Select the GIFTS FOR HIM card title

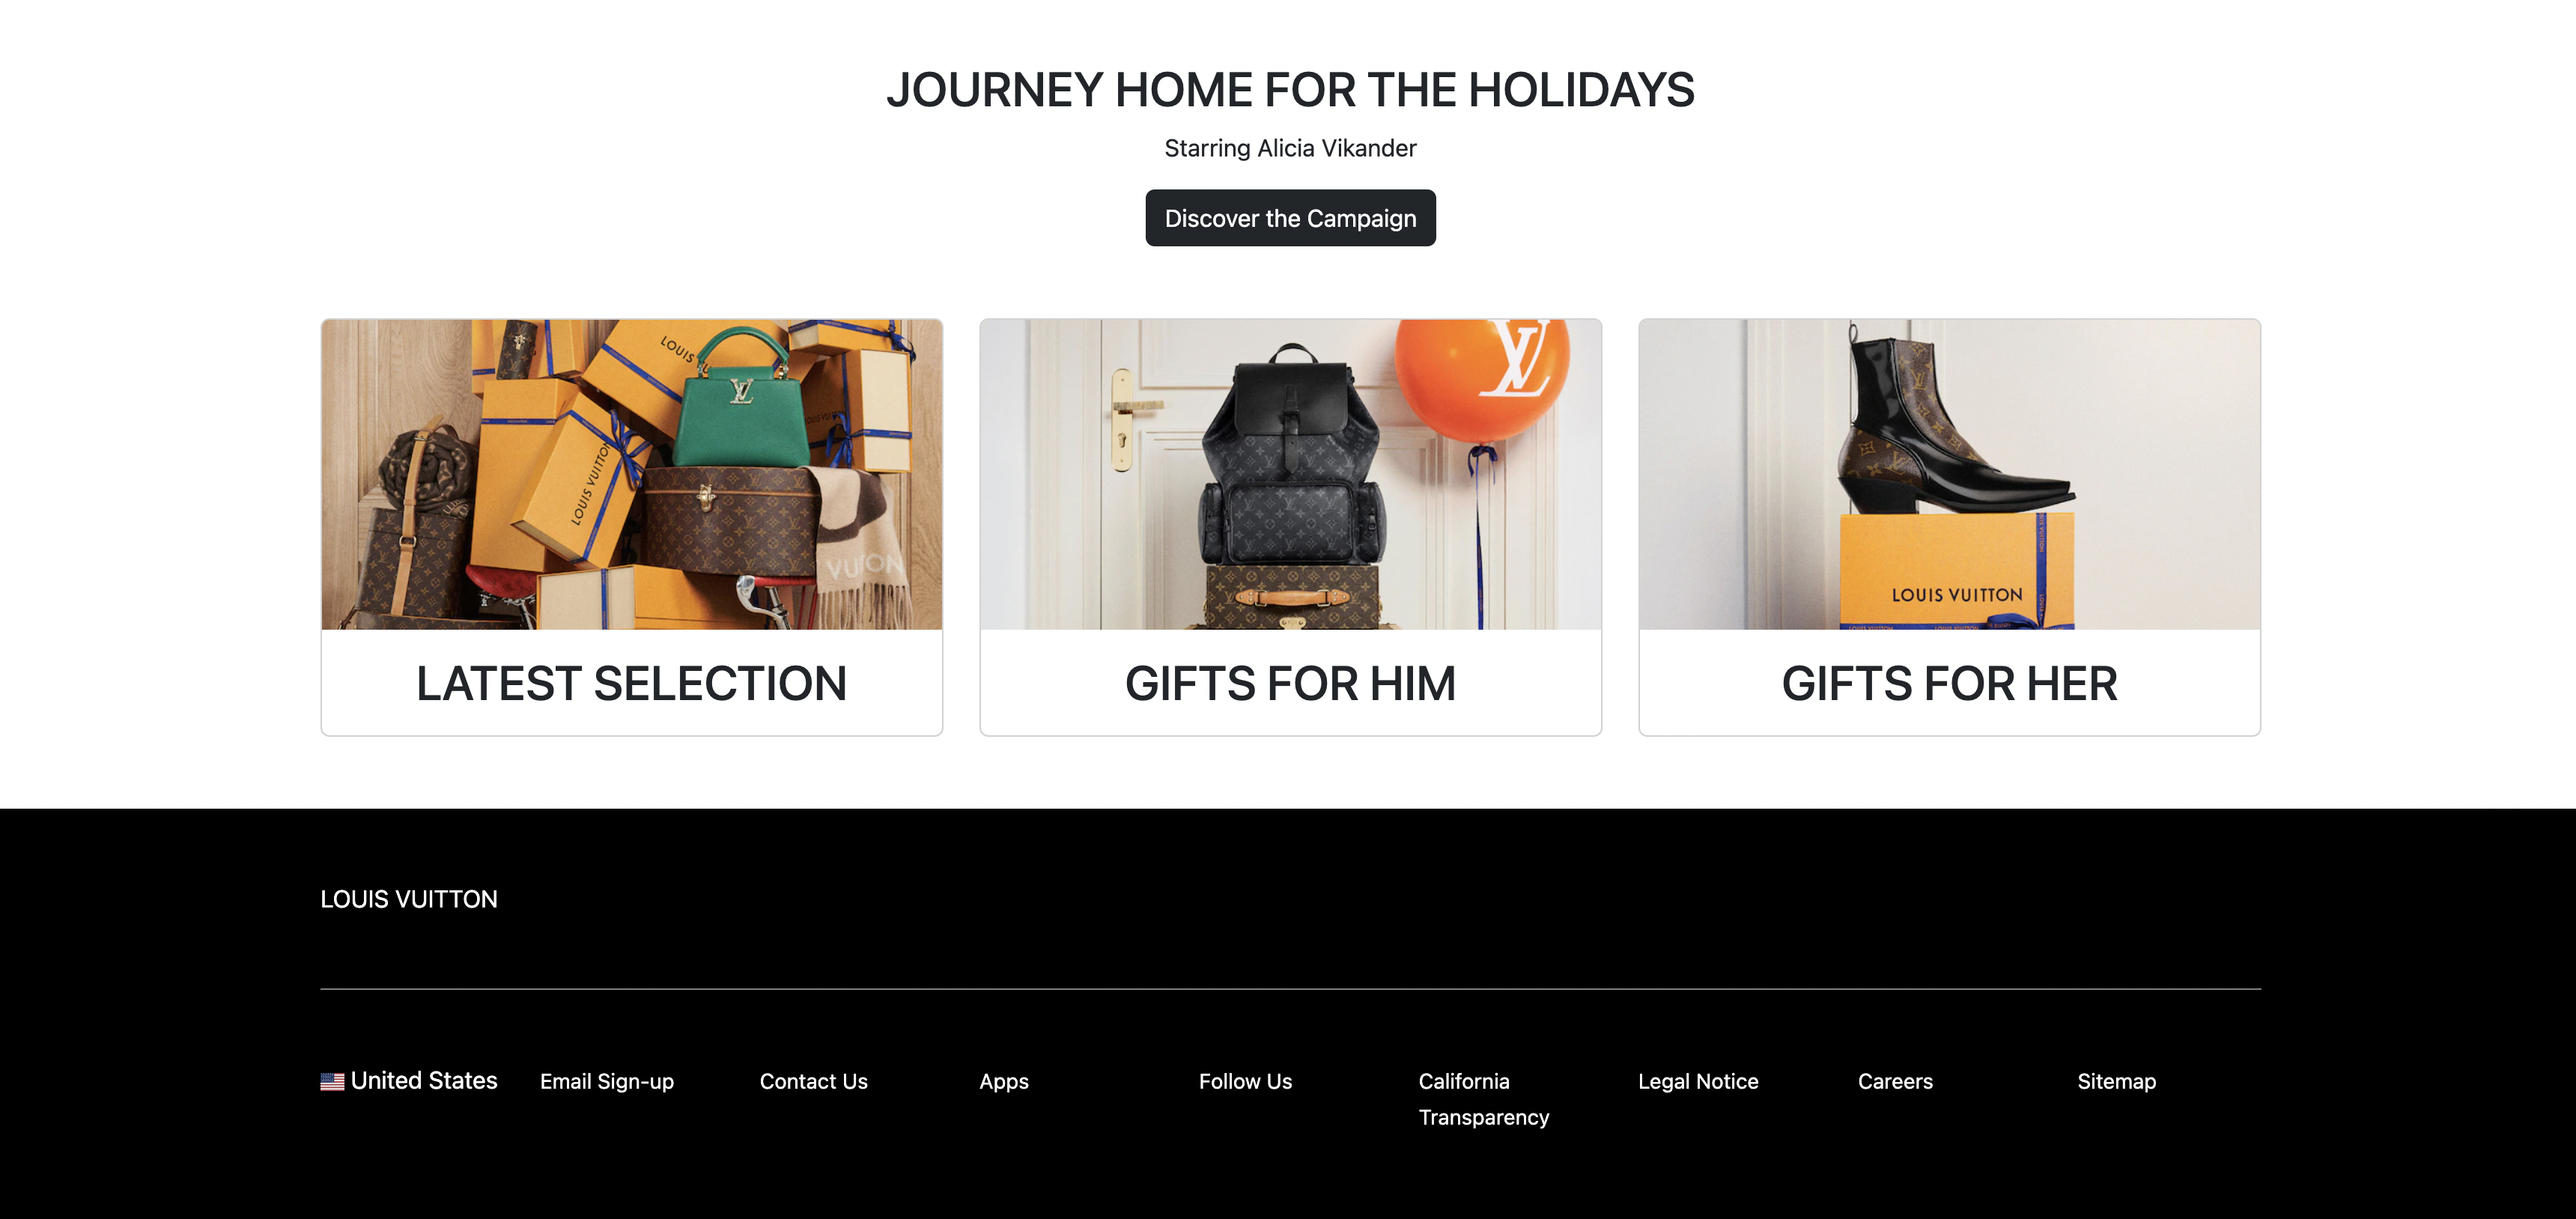[1290, 684]
